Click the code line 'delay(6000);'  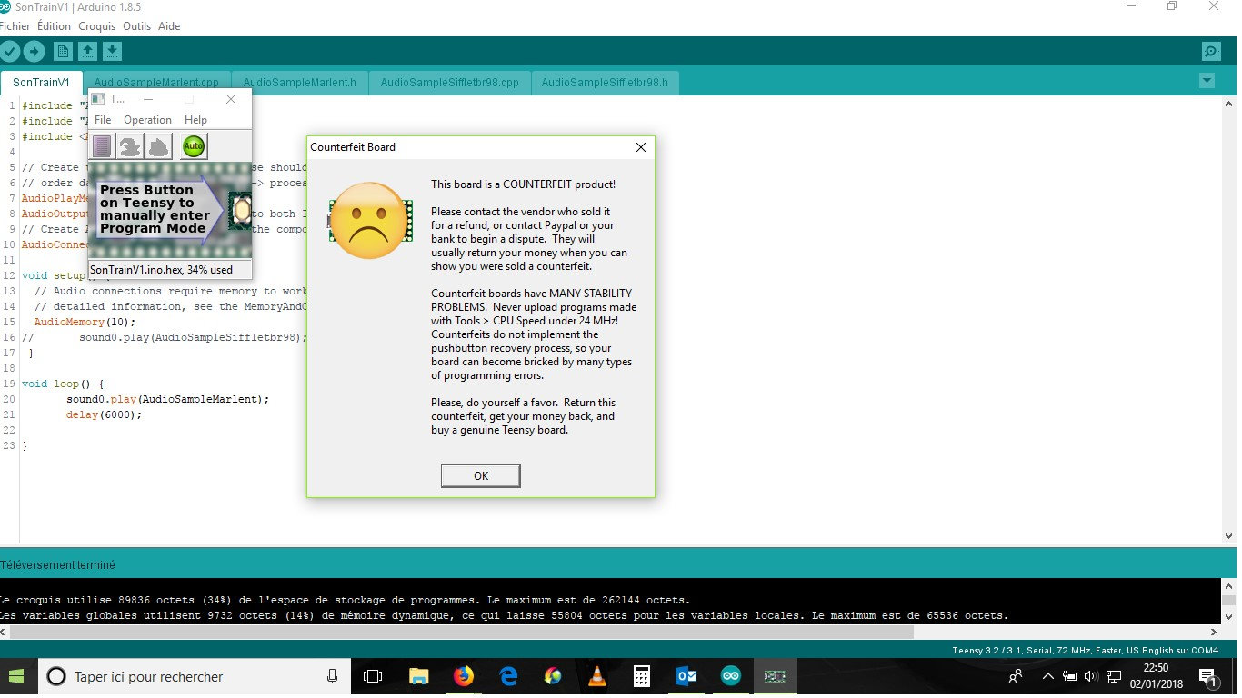tap(105, 414)
